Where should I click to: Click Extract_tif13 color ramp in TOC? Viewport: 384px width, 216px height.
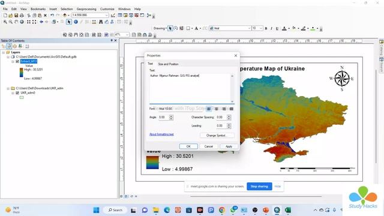[x=22, y=73]
